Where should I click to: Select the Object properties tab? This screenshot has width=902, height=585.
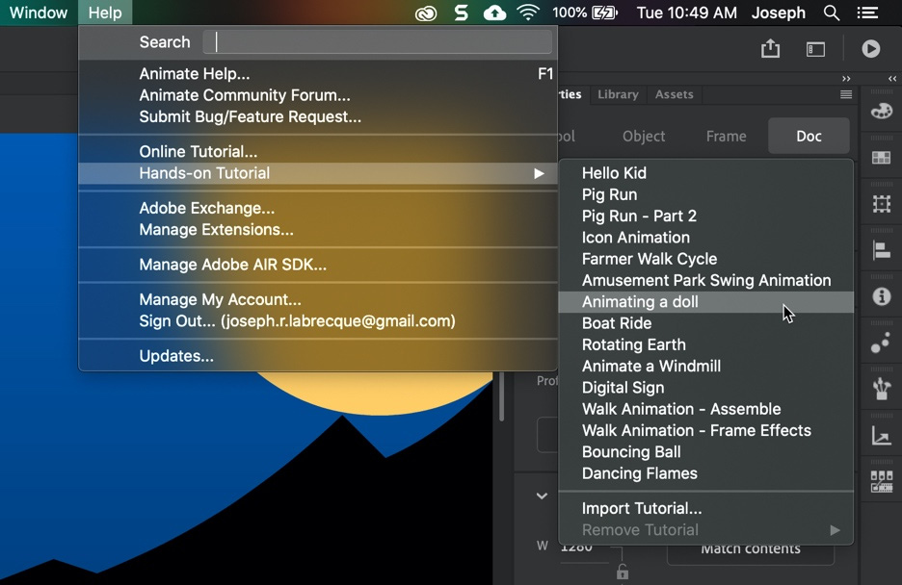644,136
